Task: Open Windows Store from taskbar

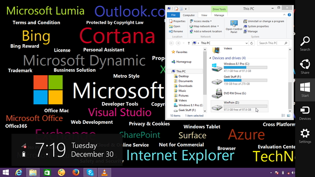Action: tap(47, 173)
